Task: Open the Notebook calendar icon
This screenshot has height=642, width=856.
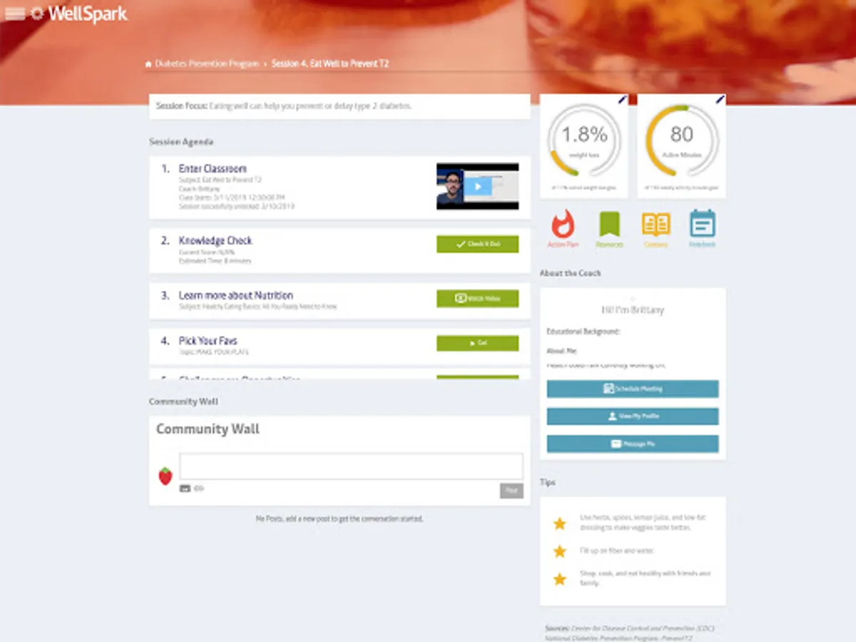Action: coord(703,223)
